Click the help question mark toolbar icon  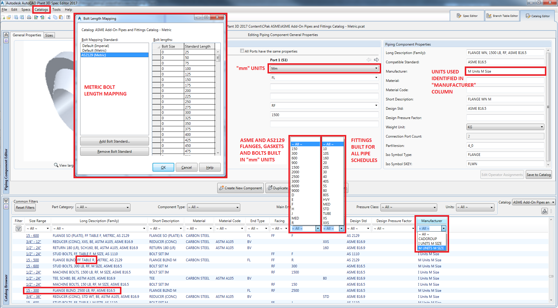pos(68,17)
